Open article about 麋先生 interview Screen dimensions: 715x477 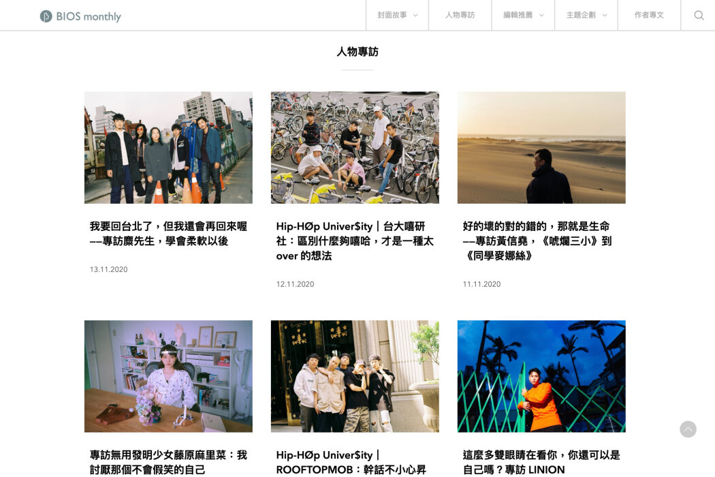(168, 233)
